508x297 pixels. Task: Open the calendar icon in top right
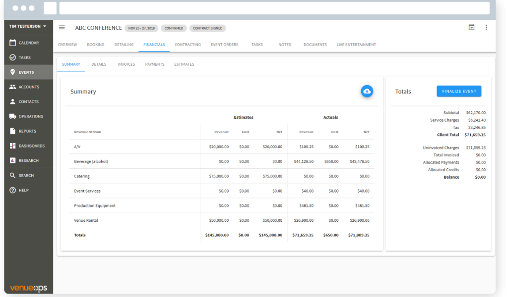tap(471, 28)
